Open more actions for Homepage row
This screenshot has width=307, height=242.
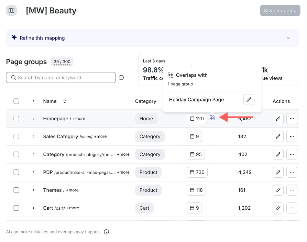(x=292, y=119)
